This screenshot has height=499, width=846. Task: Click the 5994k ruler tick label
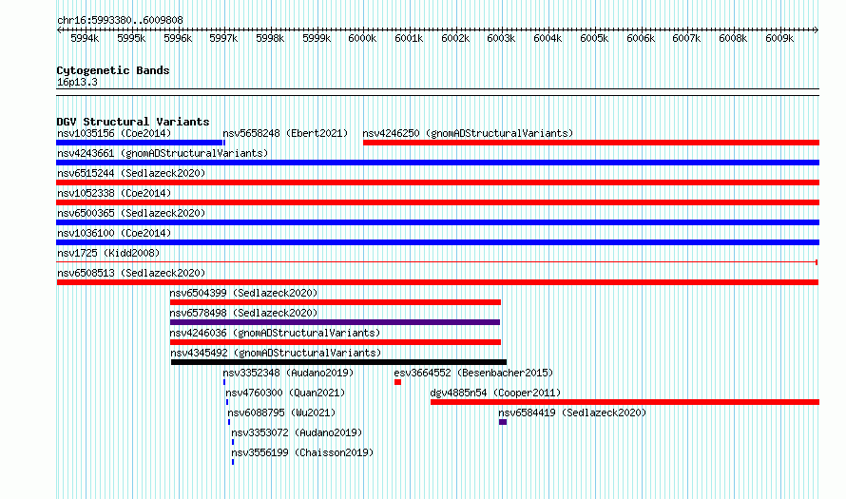pos(85,39)
